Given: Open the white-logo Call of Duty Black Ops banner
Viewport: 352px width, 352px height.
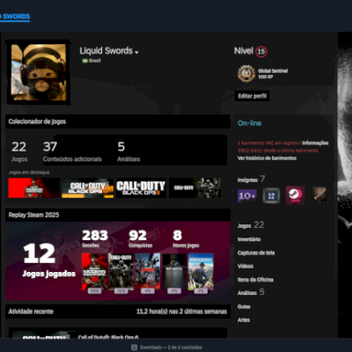Looking at the screenshot, I should tap(141, 187).
